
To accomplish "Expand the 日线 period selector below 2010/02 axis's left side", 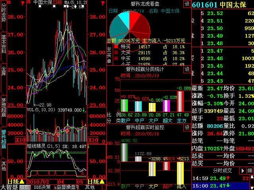I will tap(16, 182).
